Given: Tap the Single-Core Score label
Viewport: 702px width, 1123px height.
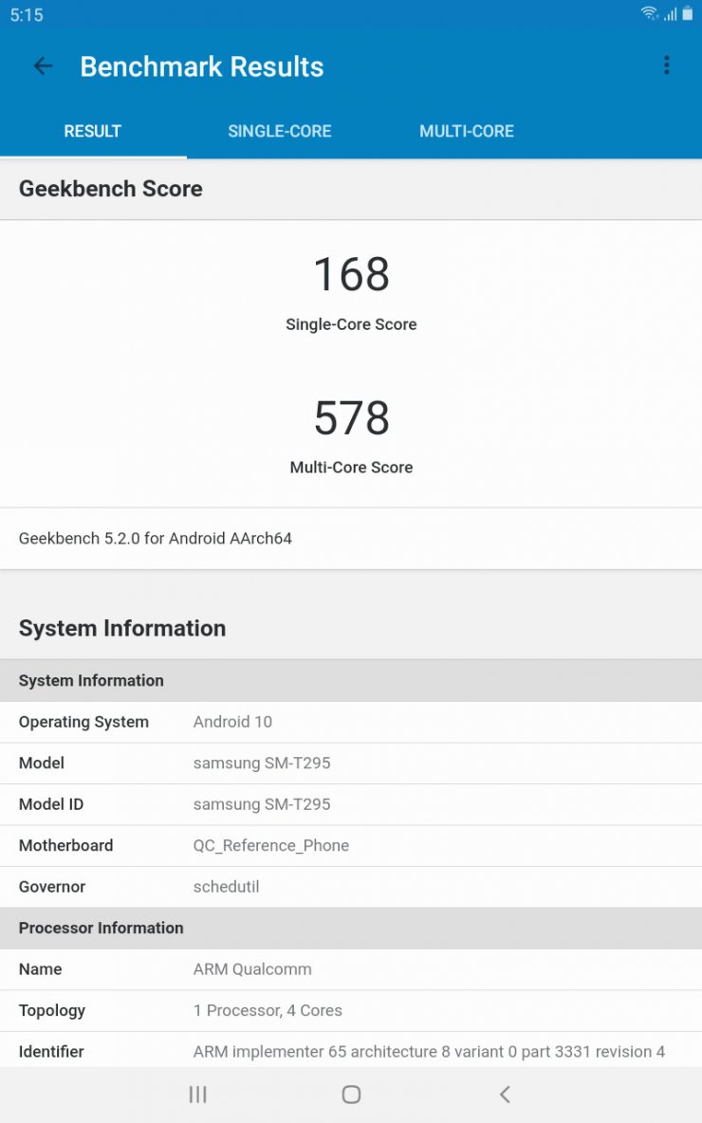Looking at the screenshot, I should tap(351, 324).
